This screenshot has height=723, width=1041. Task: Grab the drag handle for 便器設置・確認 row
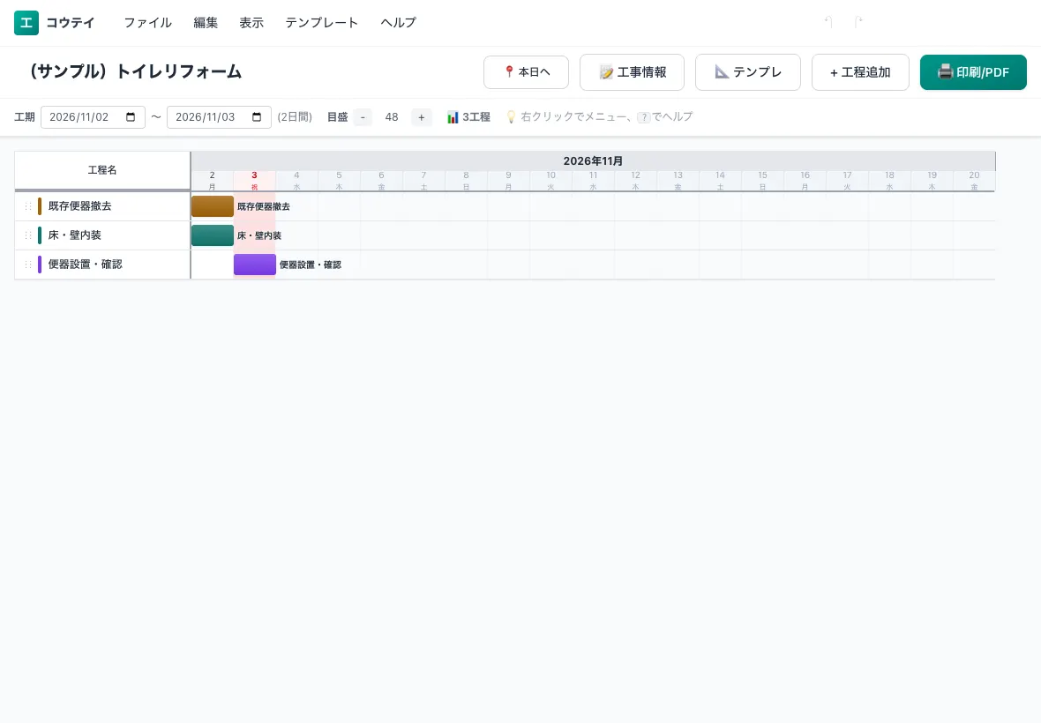pyautogui.click(x=28, y=265)
